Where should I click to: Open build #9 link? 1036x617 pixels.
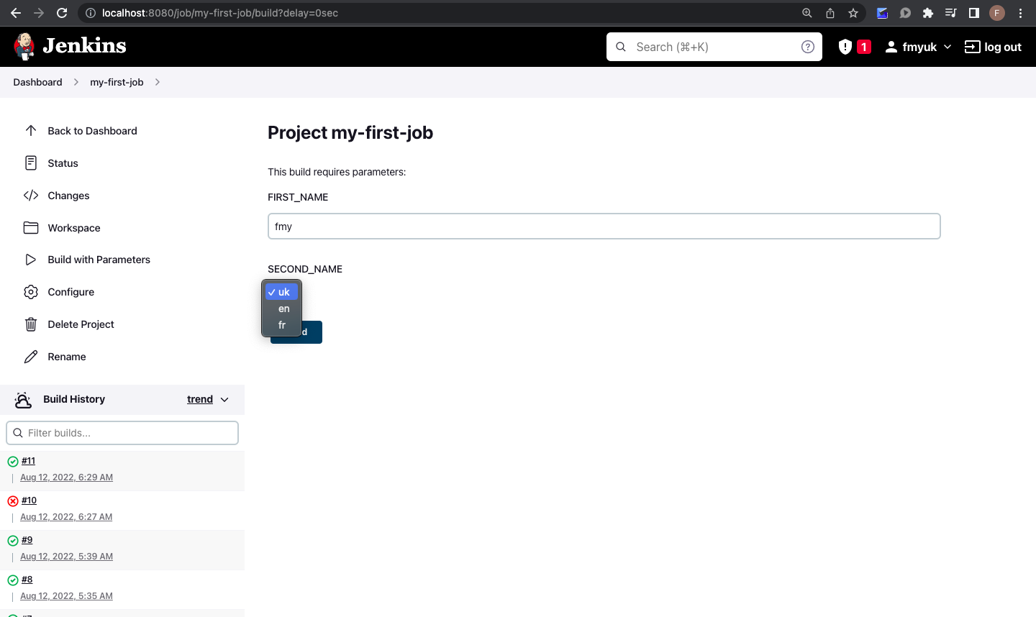tap(27, 540)
